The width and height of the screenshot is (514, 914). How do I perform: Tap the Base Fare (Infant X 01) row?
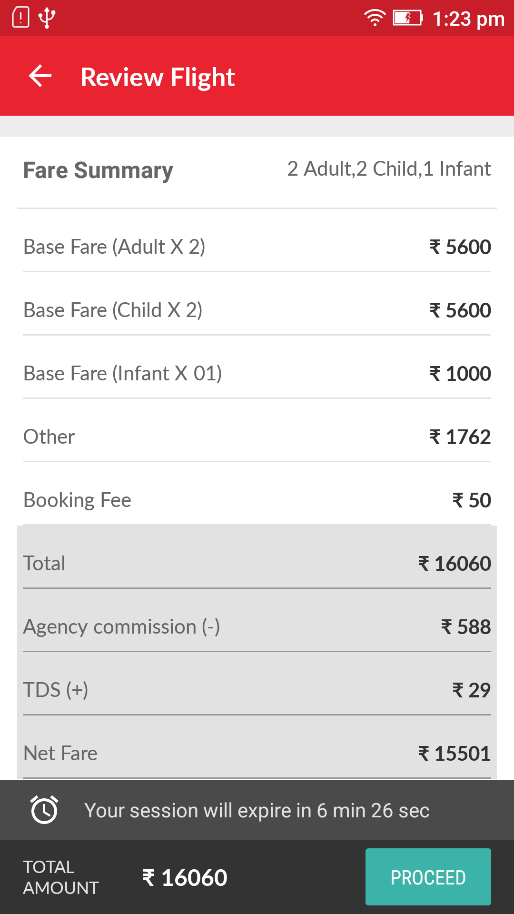257,374
